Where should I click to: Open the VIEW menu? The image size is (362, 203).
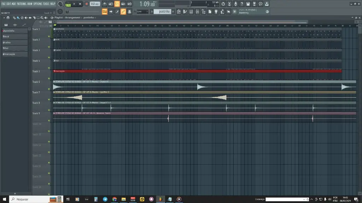click(30, 4)
